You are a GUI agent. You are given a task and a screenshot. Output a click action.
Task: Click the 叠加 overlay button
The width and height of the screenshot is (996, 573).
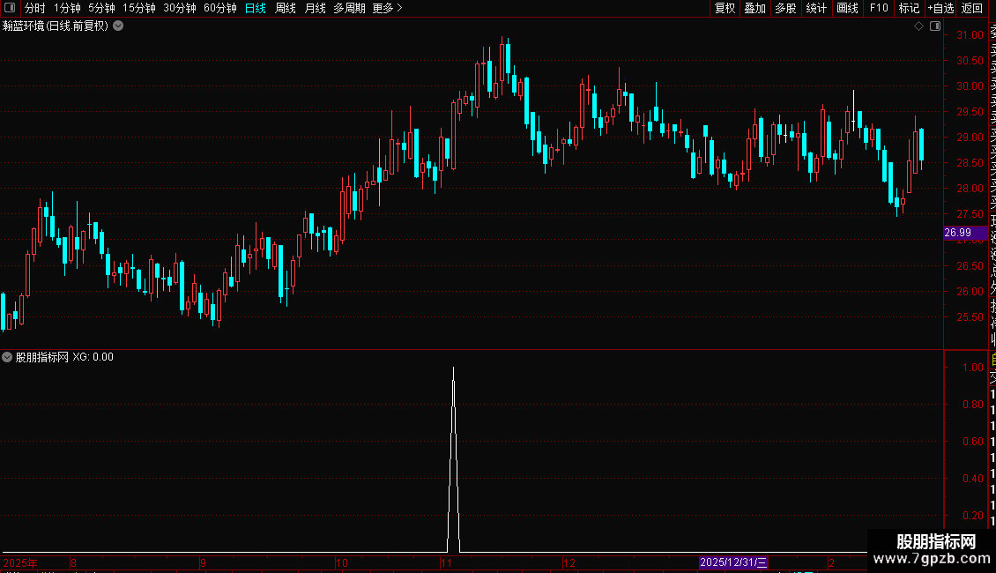point(755,8)
